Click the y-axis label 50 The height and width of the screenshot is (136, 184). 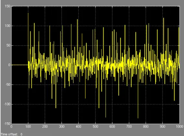click(8, 45)
